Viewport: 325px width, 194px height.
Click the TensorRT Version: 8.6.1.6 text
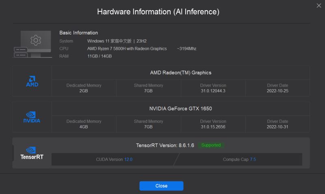(165, 145)
